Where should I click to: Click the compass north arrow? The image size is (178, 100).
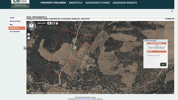[31, 25]
